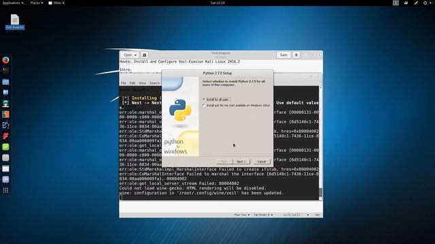Click the 'Installing' yellow terminal text
435x244 pixels.
coord(144,98)
